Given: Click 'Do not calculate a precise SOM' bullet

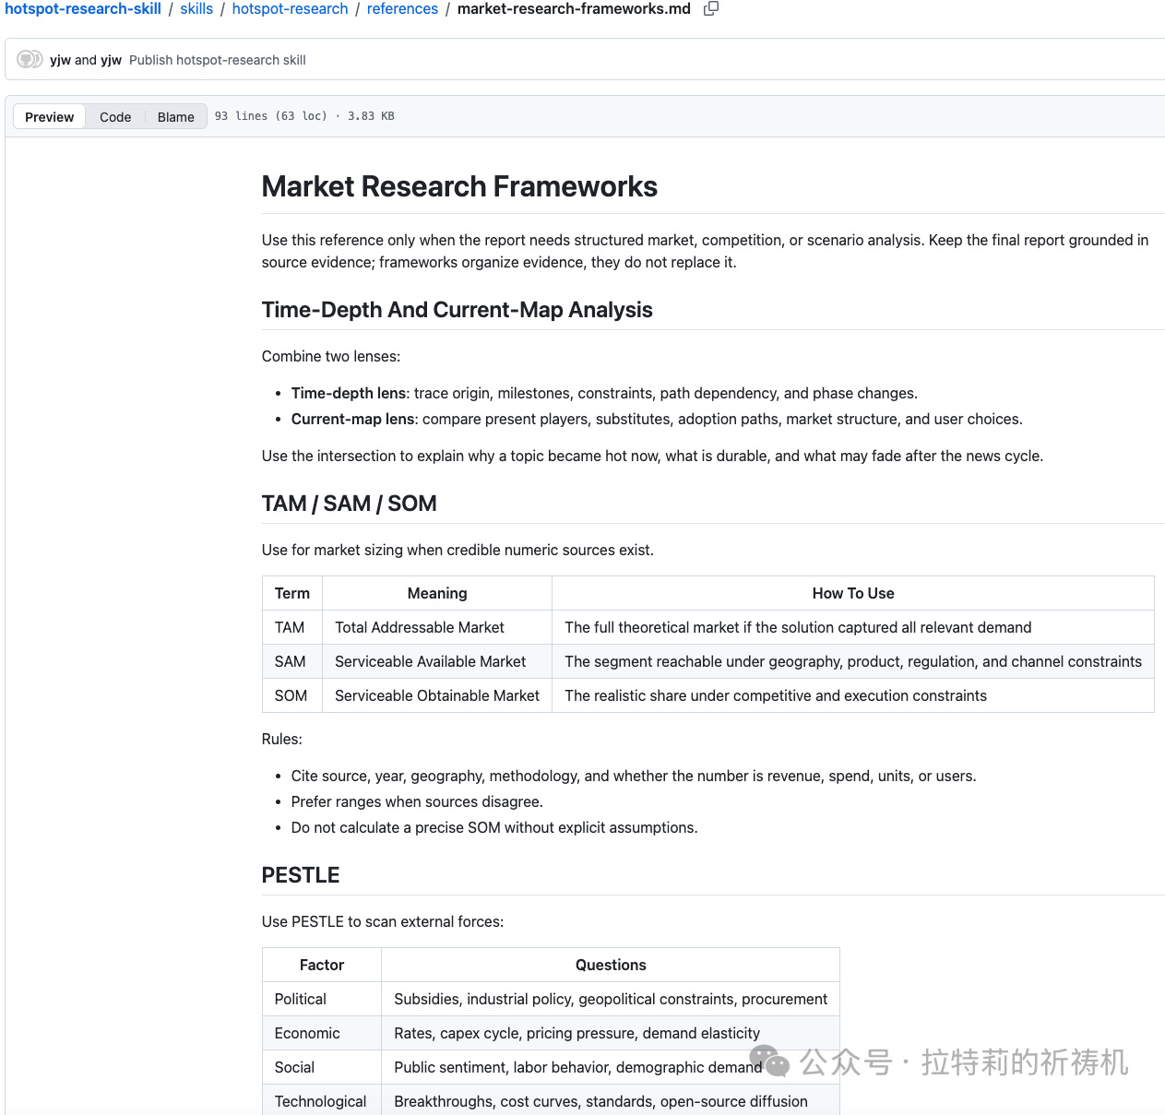Looking at the screenshot, I should click(x=494, y=828).
